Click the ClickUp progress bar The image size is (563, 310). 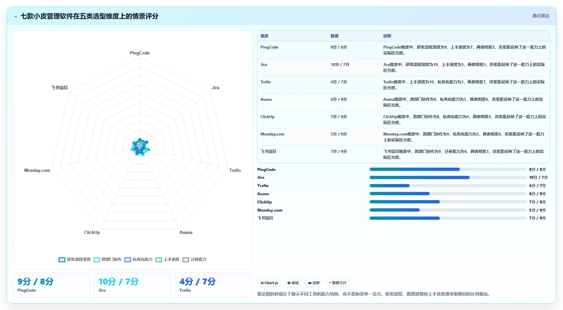tap(448, 202)
